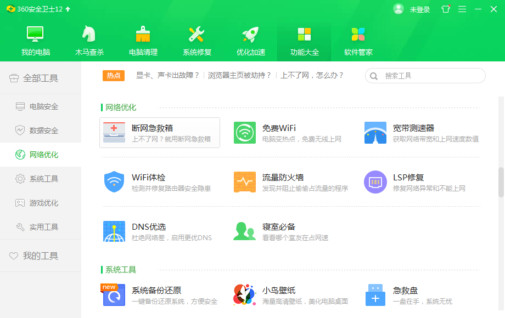
Task: Click the 寝室必备 title text
Action: (x=279, y=226)
